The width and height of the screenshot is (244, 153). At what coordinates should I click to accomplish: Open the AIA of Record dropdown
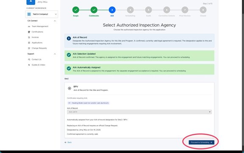(139, 112)
